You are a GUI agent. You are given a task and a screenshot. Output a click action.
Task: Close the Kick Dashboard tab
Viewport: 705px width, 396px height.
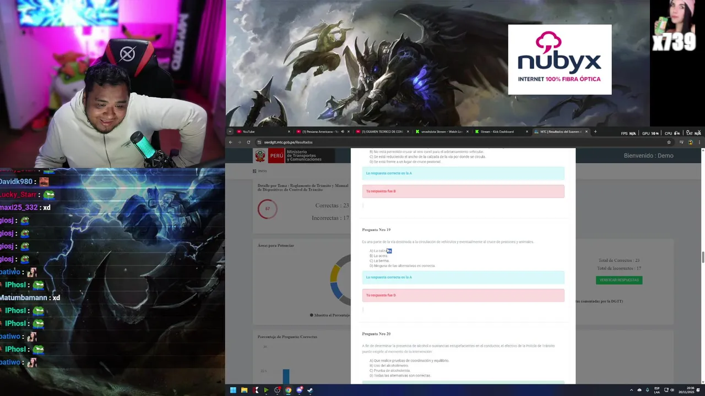click(527, 131)
